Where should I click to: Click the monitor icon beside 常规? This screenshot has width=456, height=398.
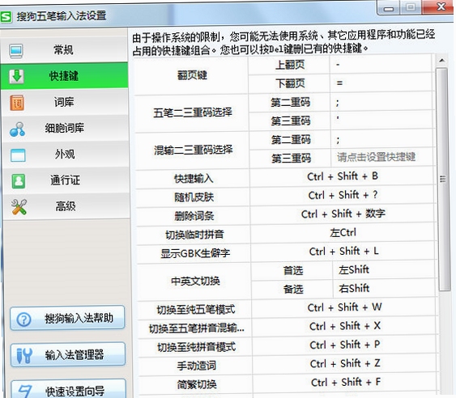16,51
